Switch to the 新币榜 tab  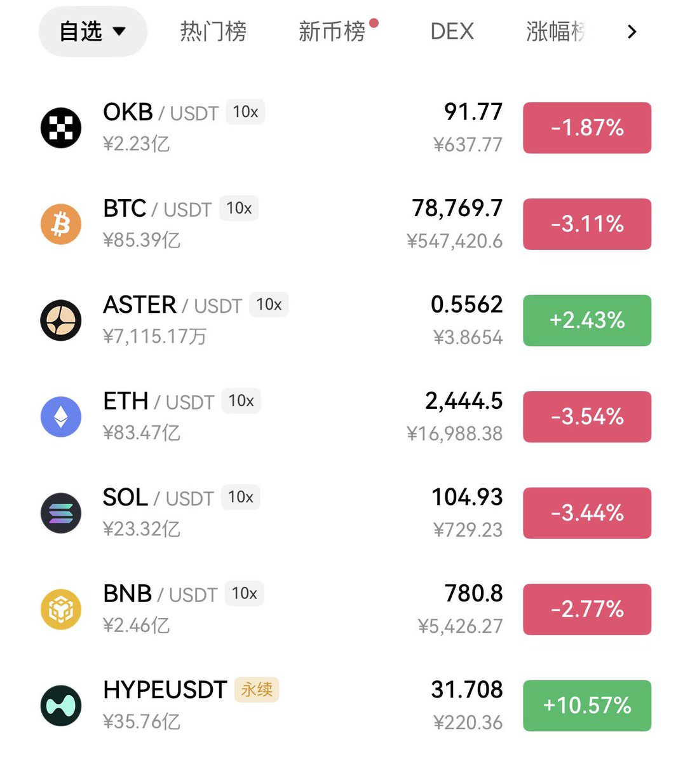[x=332, y=31]
